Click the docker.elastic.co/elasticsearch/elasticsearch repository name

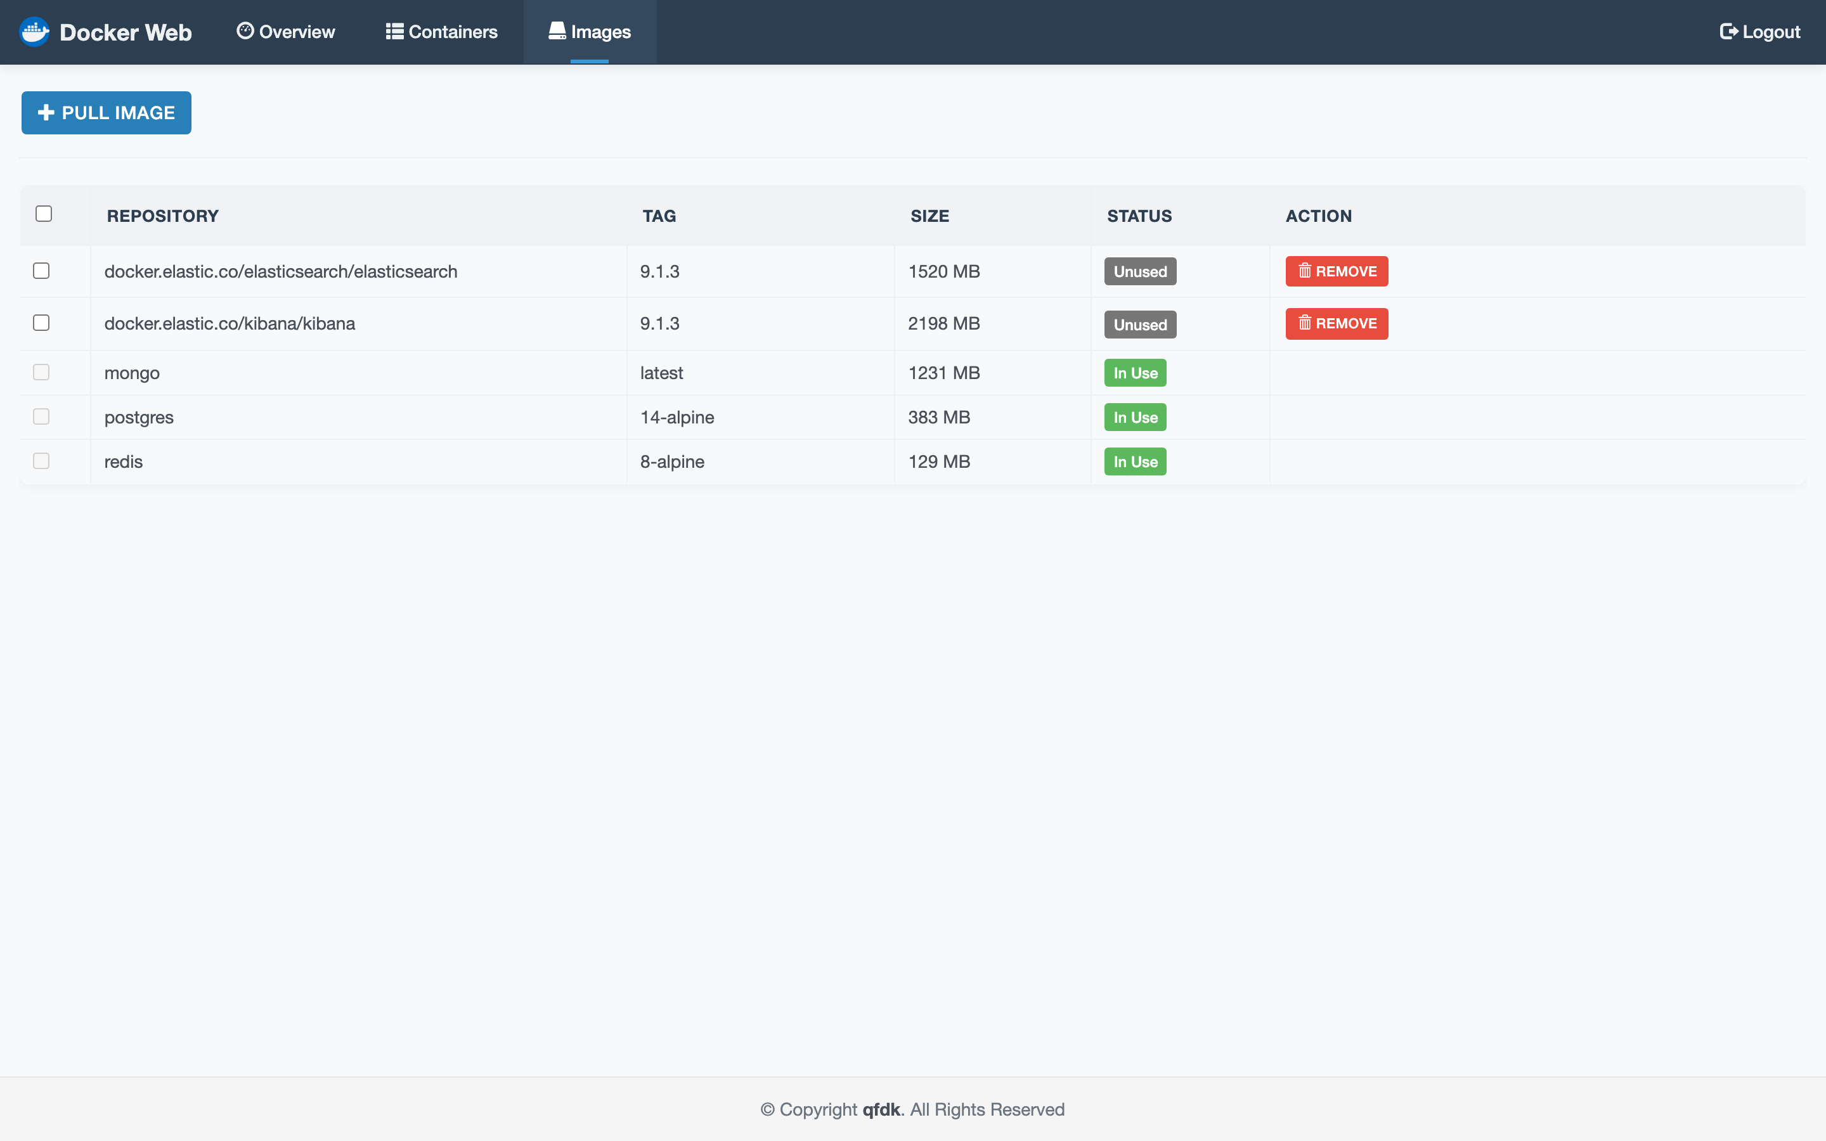pos(281,272)
